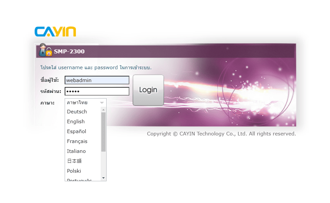Screen dimensions: 330x203
Task: Choose Français from the language list
Action: (83, 141)
